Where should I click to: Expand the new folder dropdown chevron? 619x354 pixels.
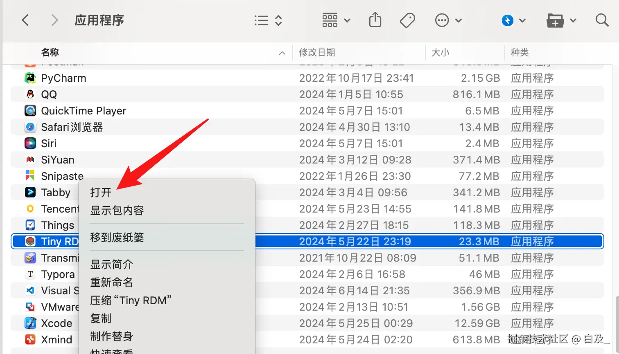click(573, 20)
